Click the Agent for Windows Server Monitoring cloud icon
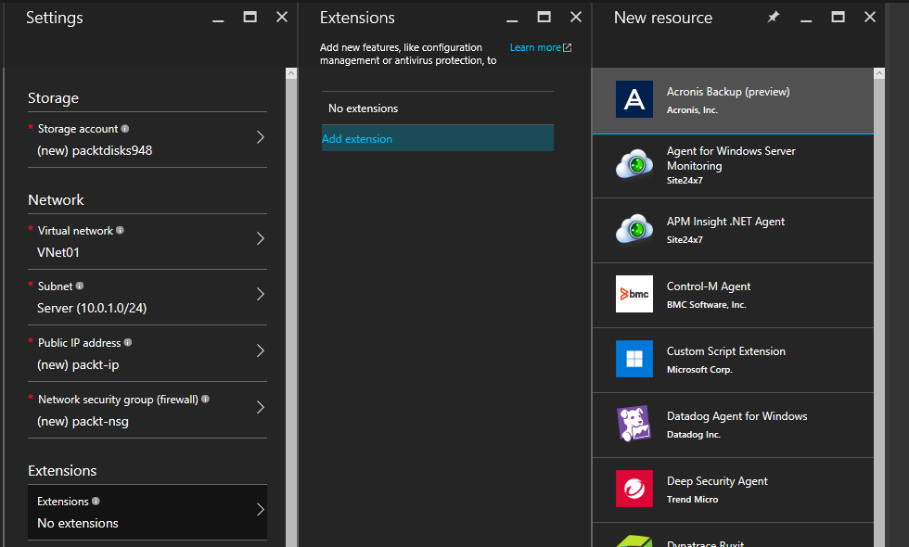This screenshot has width=909, height=547. pyautogui.click(x=634, y=165)
